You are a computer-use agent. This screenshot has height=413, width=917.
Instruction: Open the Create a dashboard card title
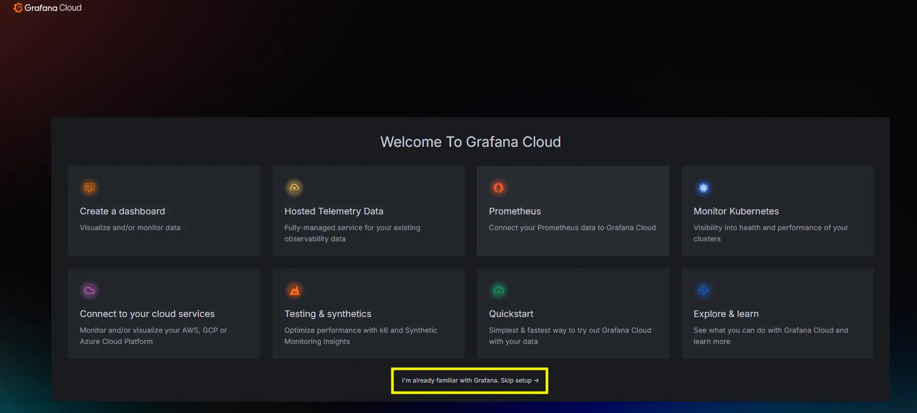pyautogui.click(x=123, y=211)
